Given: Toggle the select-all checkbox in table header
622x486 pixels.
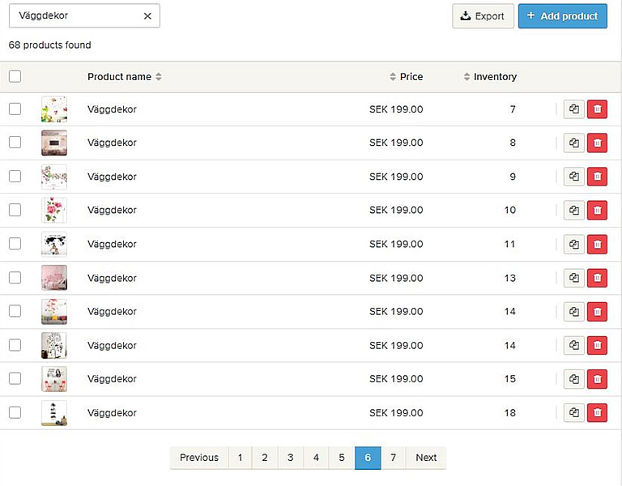Looking at the screenshot, I should tap(15, 77).
